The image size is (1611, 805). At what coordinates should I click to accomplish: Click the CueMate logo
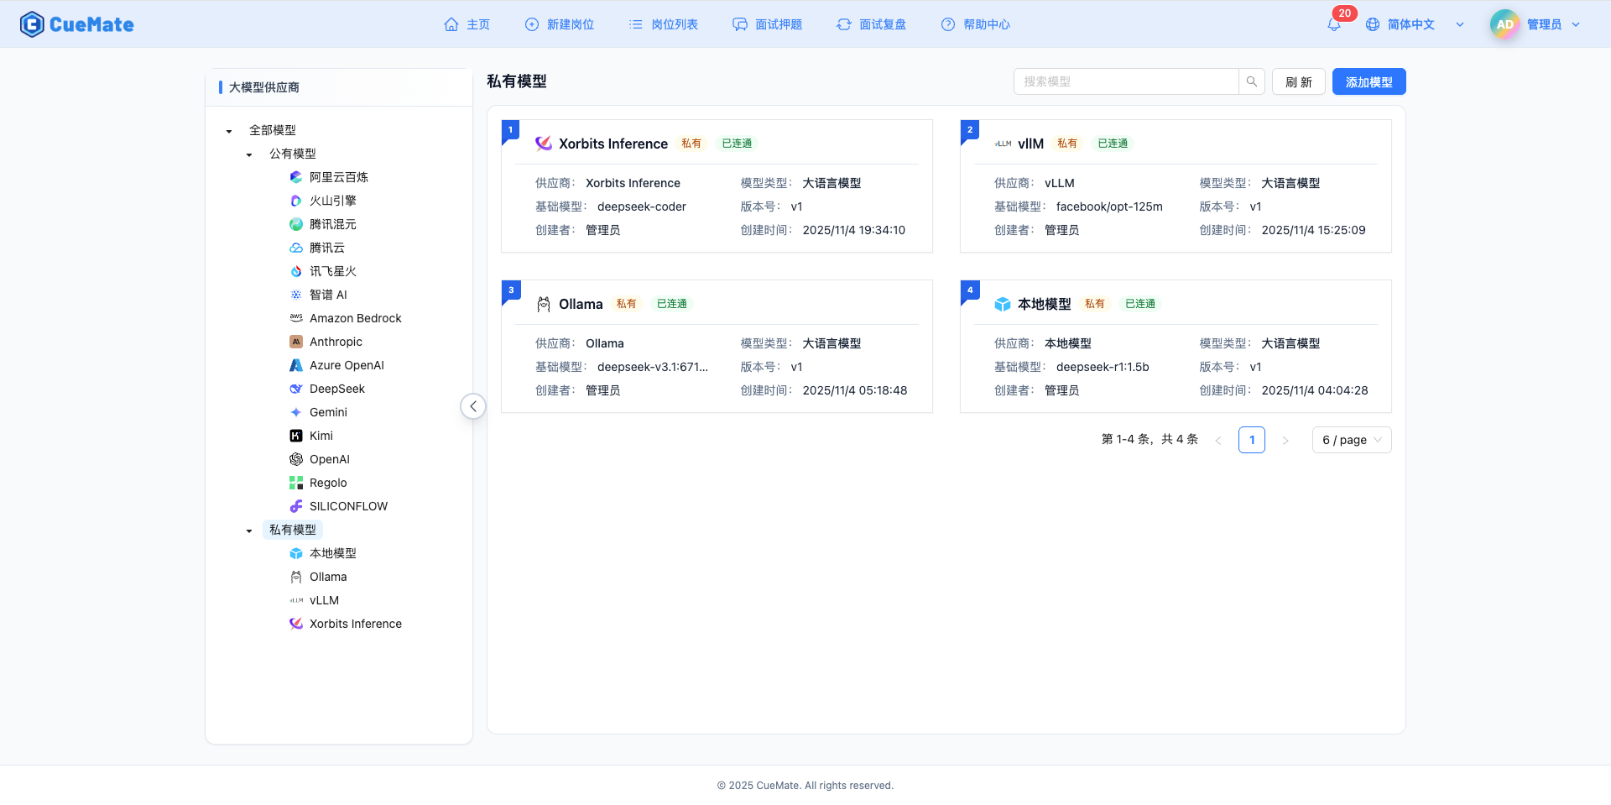pos(76,24)
